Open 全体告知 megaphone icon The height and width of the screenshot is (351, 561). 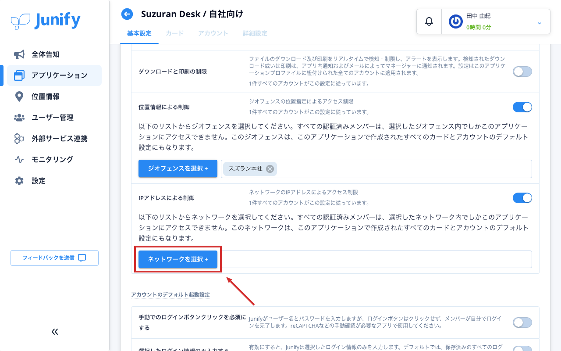[x=19, y=54]
